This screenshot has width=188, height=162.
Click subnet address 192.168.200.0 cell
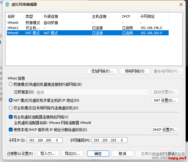[151, 33]
